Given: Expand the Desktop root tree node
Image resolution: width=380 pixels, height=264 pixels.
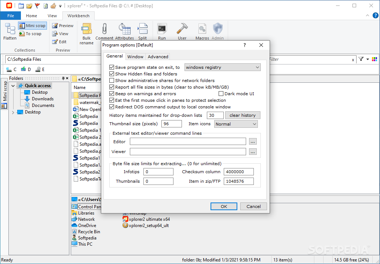Looking at the screenshot, I should tap(13, 112).
